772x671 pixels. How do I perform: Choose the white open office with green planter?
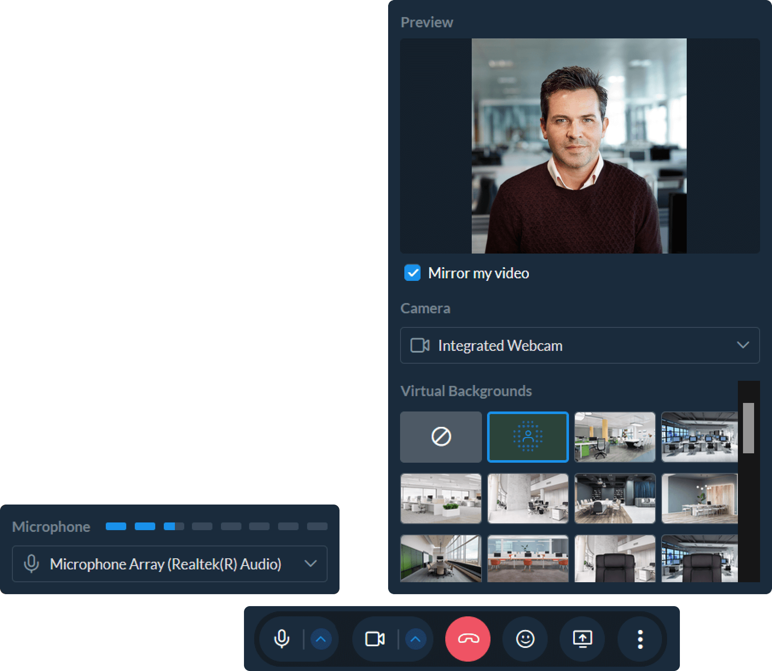tap(441, 499)
